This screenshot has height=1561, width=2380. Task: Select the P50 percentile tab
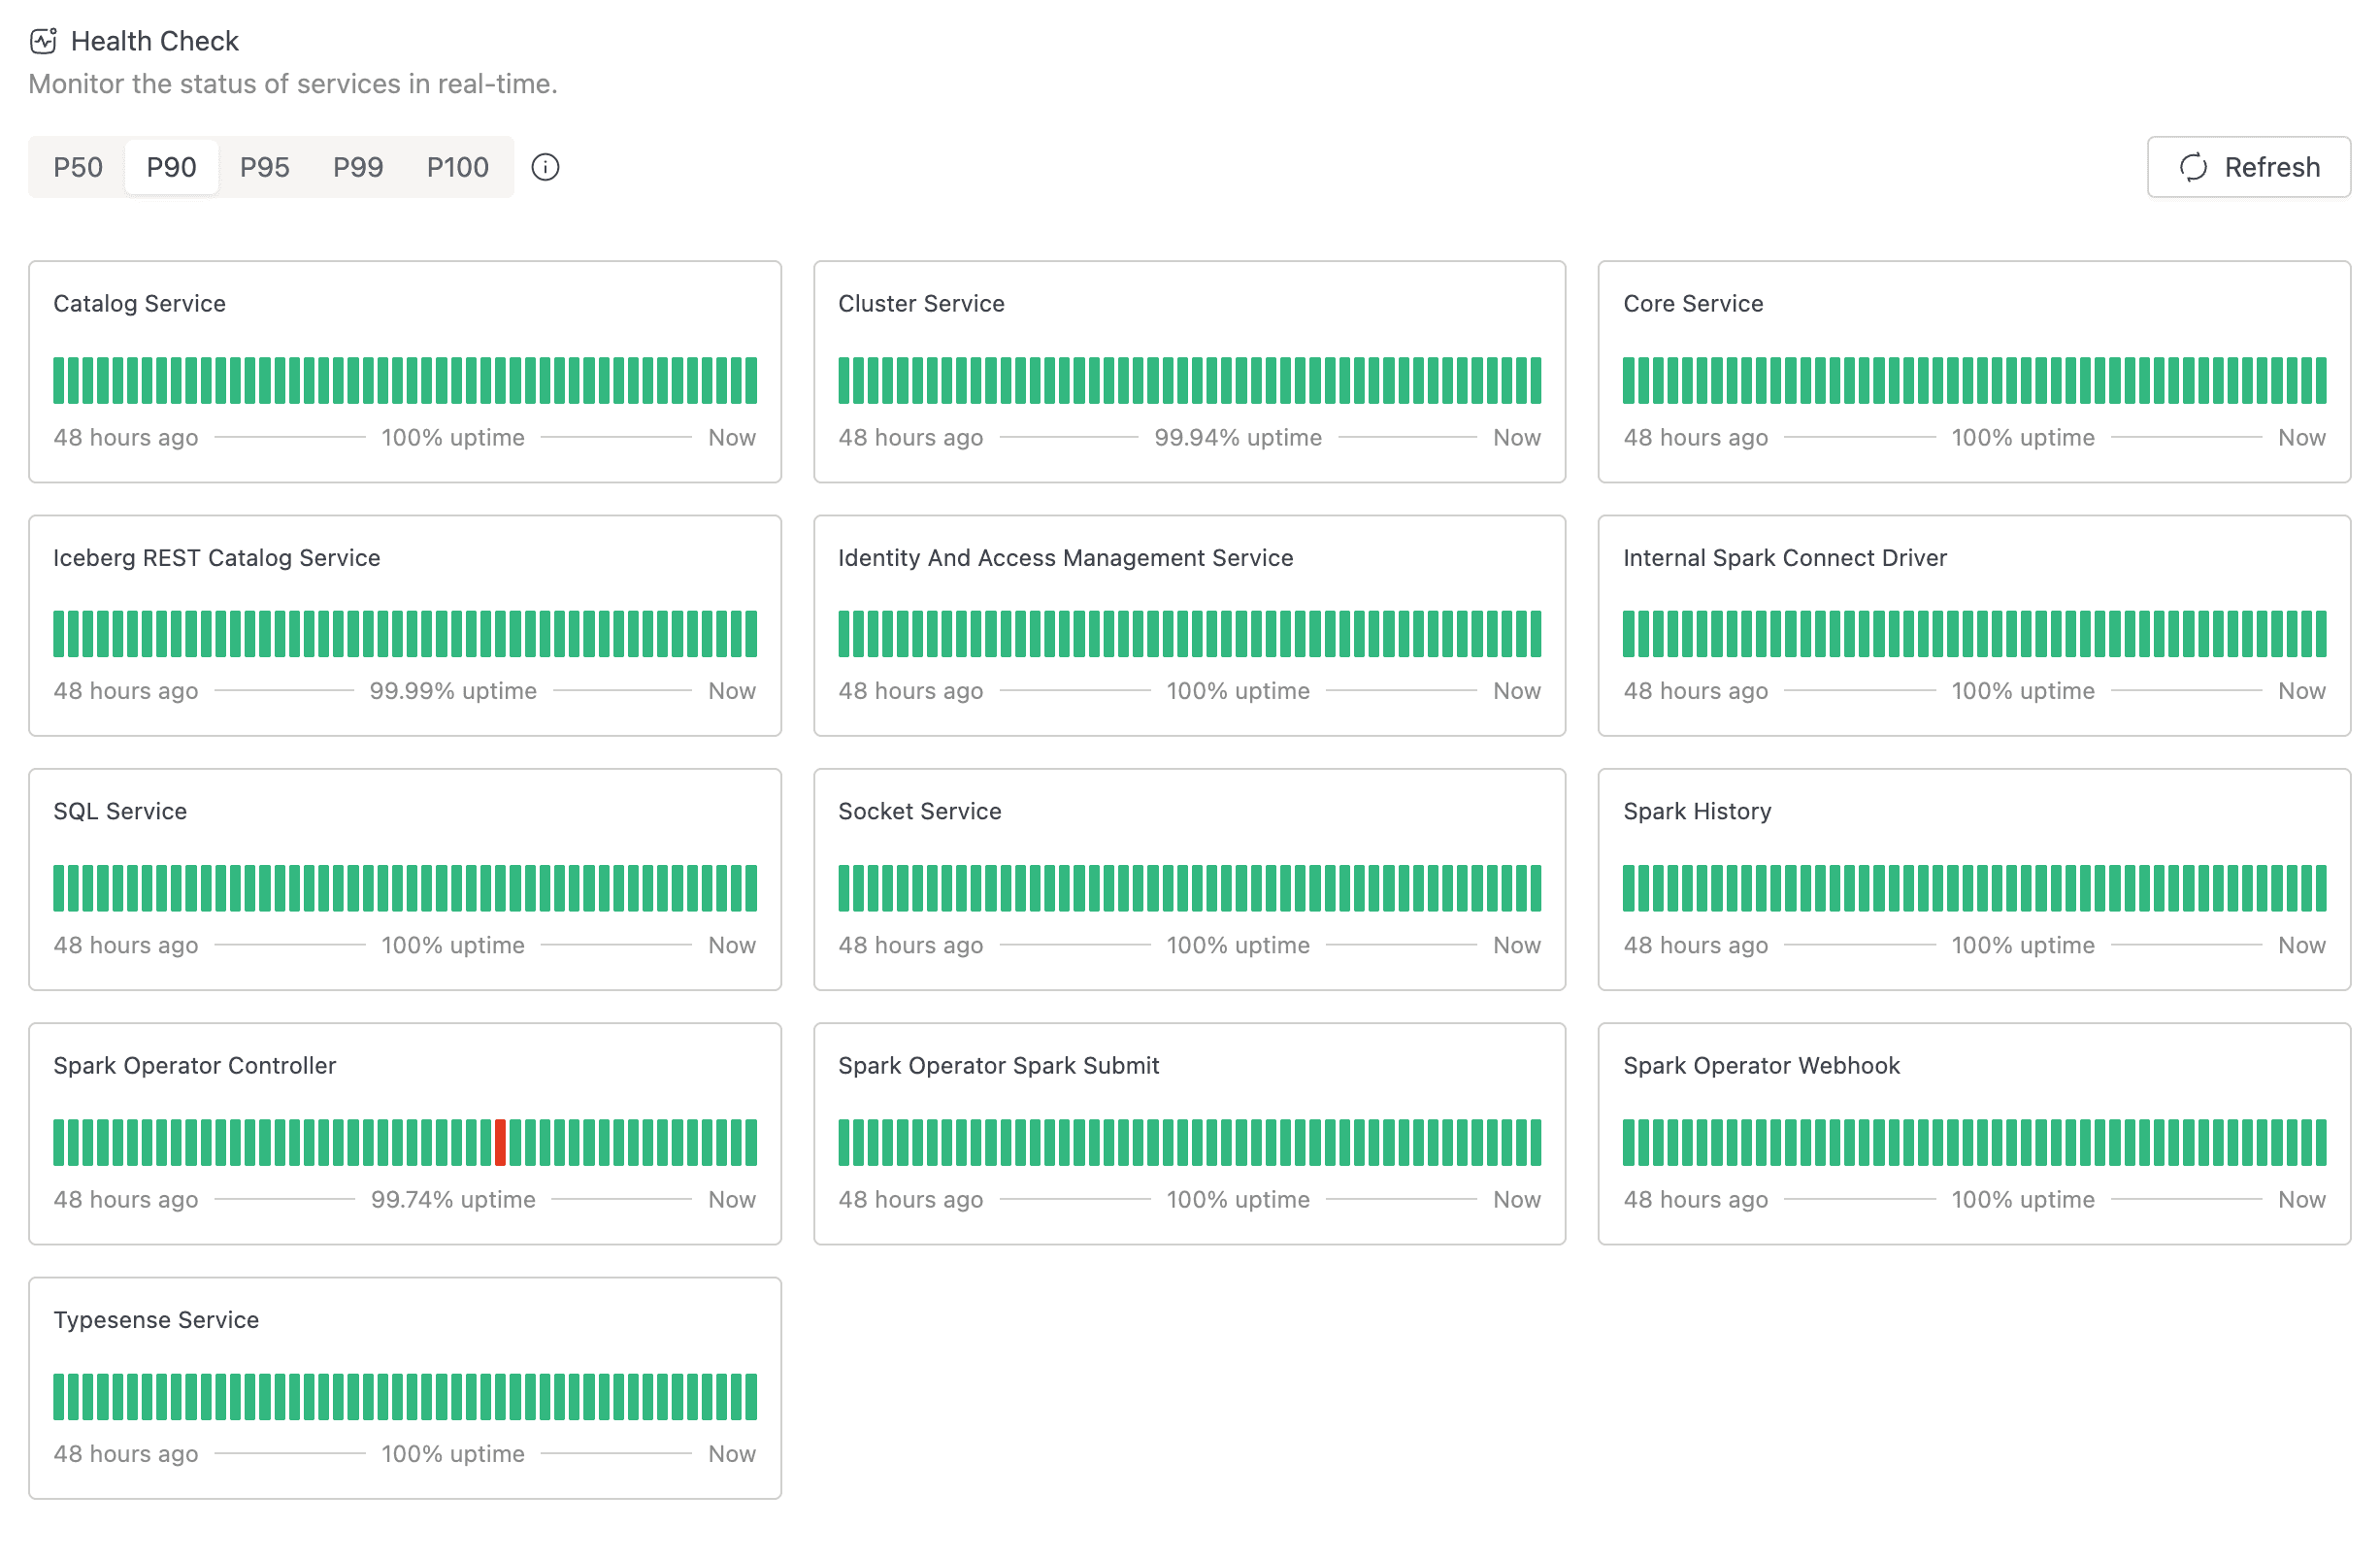[78, 167]
